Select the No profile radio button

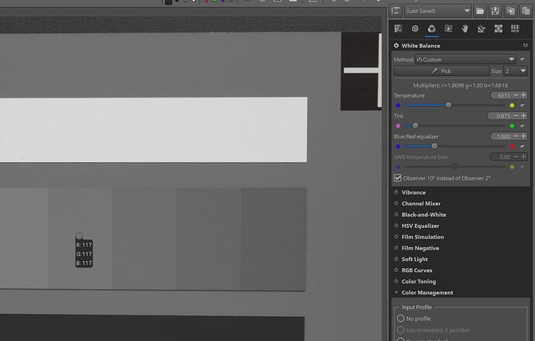[401, 318]
